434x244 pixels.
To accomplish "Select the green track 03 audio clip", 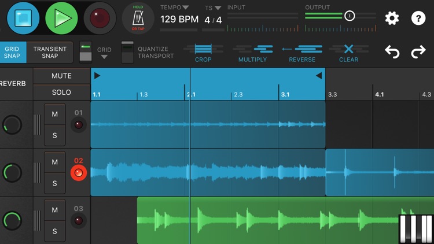I will point(285,220).
